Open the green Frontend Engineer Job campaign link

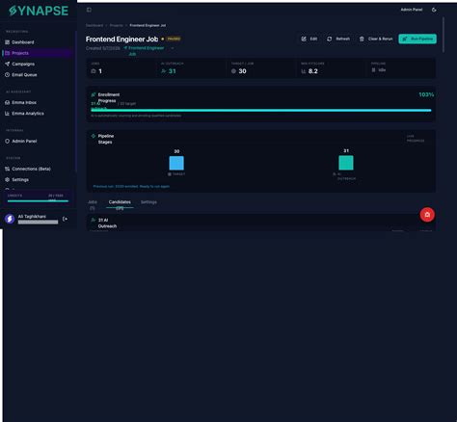(144, 51)
